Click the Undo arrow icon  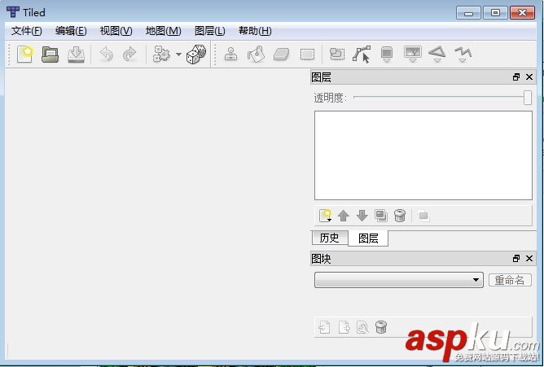[x=106, y=55]
